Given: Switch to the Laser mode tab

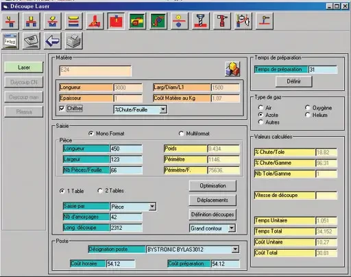Looking at the screenshot, I should tap(24, 68).
